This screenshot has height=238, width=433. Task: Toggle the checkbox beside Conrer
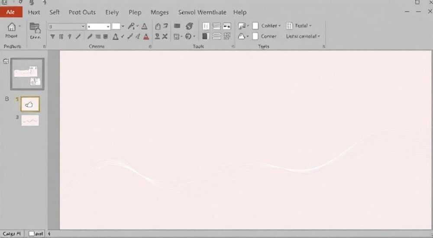(255, 36)
